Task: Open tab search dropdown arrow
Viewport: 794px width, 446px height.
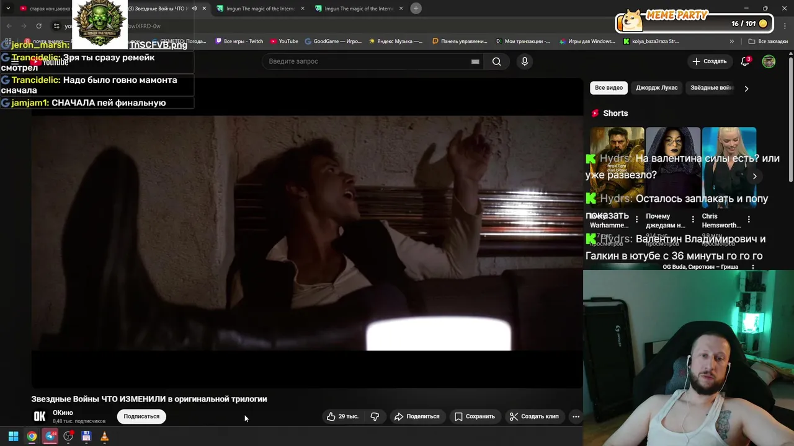Action: (8, 9)
